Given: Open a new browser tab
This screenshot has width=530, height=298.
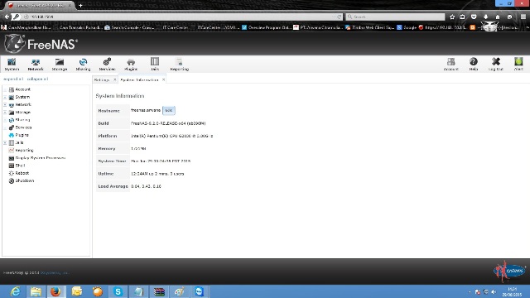Looking at the screenshot, I should pyautogui.click(x=80, y=6).
